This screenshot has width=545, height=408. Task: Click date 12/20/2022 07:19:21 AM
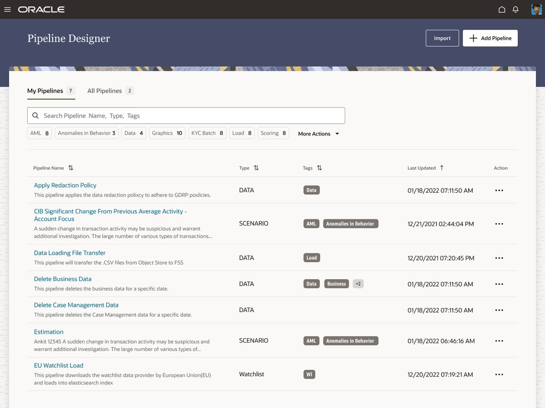coord(440,374)
